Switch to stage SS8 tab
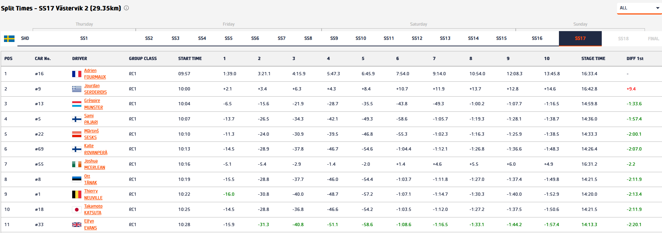 (308, 38)
